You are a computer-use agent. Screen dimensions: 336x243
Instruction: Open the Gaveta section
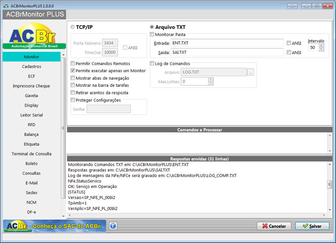pyautogui.click(x=31, y=96)
